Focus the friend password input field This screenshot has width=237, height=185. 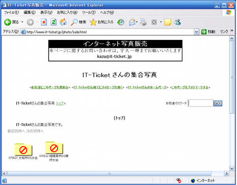[200, 103]
